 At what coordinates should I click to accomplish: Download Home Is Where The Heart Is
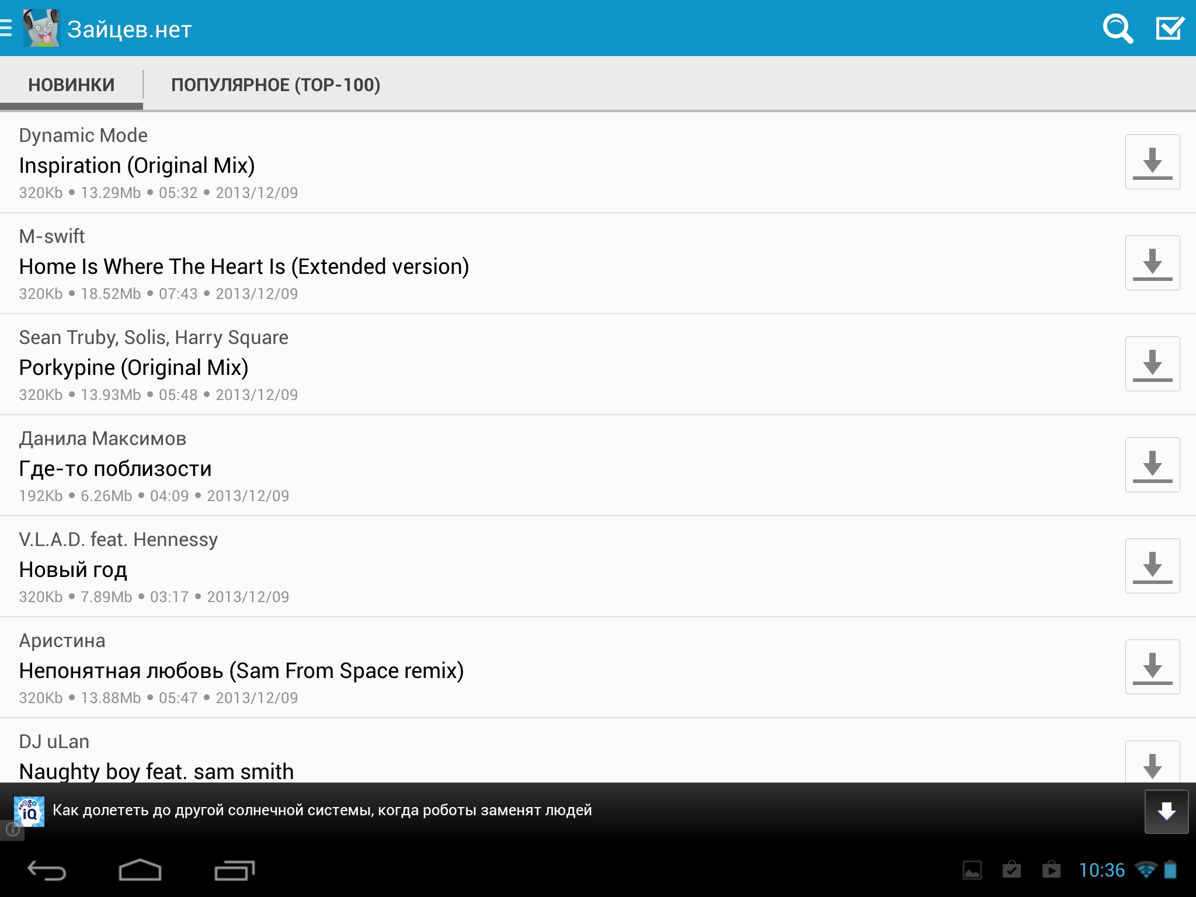point(1152,263)
